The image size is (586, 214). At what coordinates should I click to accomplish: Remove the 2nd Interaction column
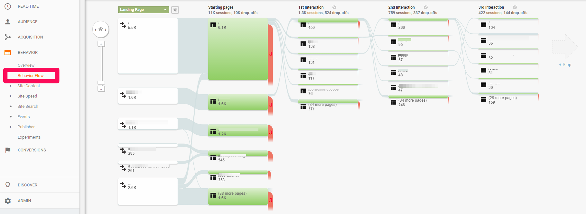[x=426, y=7]
